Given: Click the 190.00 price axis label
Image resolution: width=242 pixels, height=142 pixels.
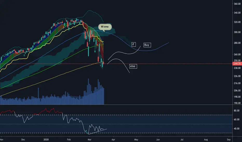Looking at the screenshot, I should tap(237, 103).
